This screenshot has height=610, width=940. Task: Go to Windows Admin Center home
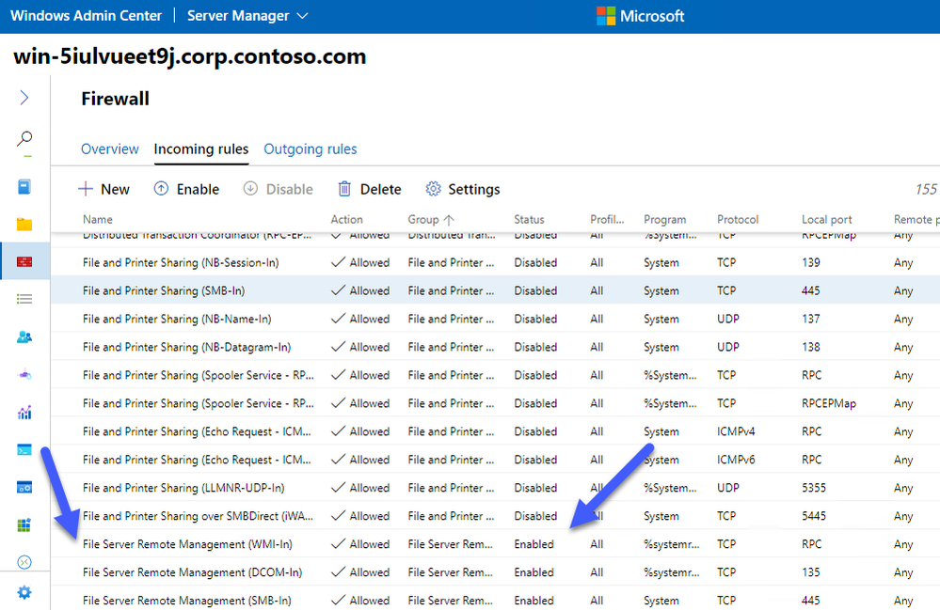point(87,16)
